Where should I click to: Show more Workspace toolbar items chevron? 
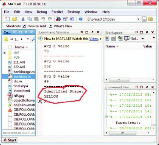tap(154, 37)
